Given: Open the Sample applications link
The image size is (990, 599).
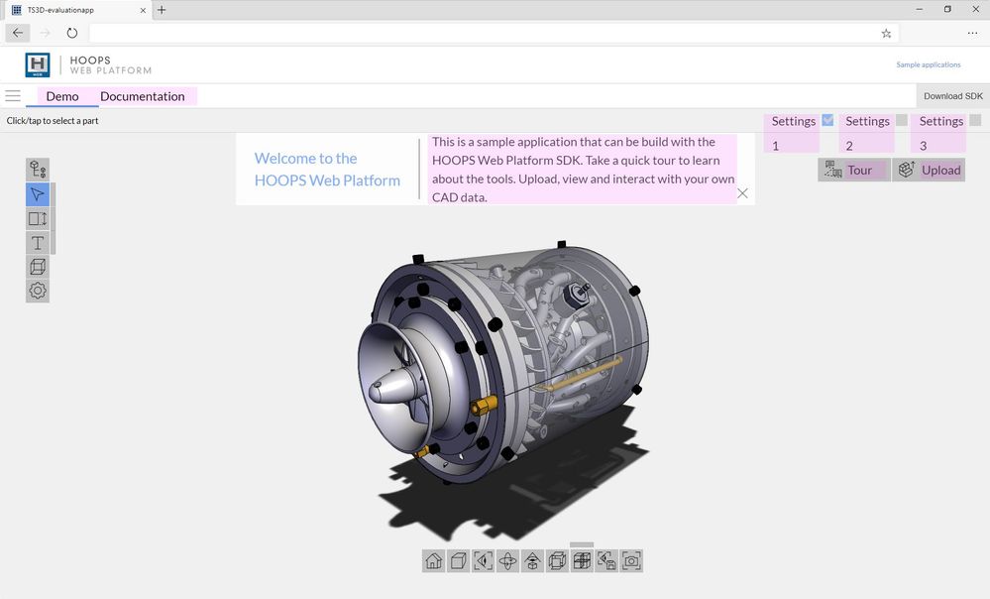Looking at the screenshot, I should click(x=929, y=64).
